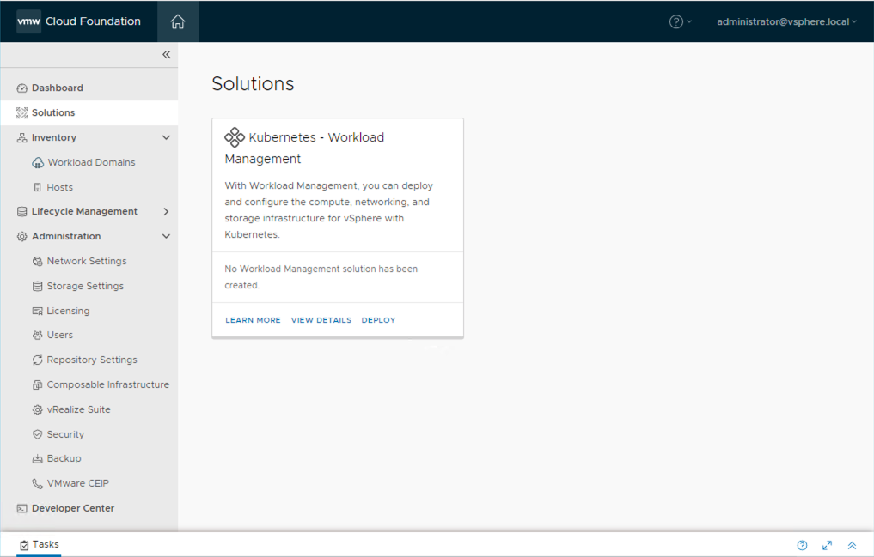
Task: Click the LEARN MORE link
Action: [253, 320]
